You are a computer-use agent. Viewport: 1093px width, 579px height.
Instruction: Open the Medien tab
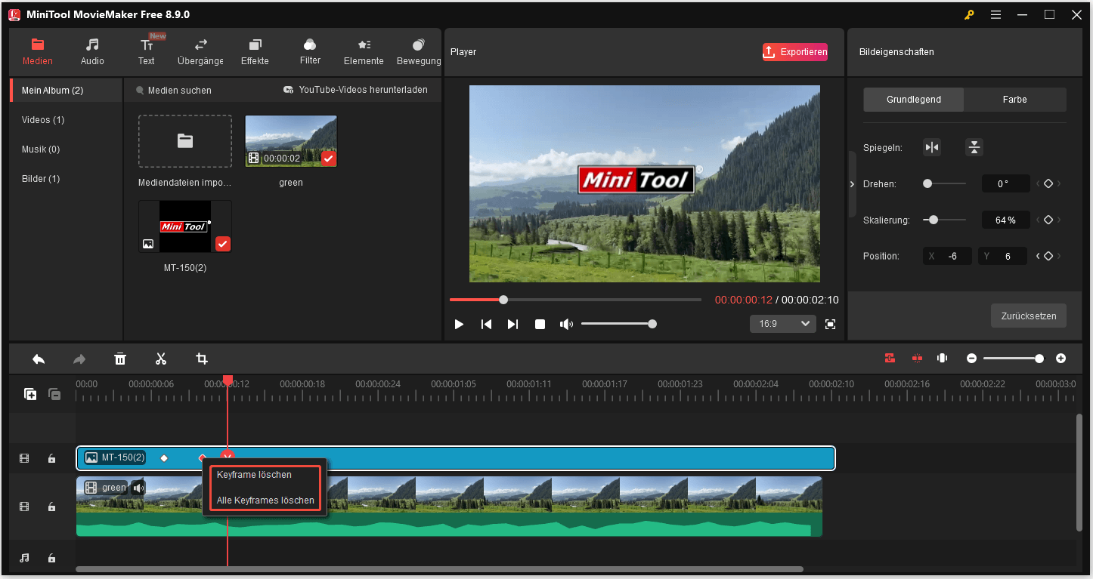pos(37,52)
